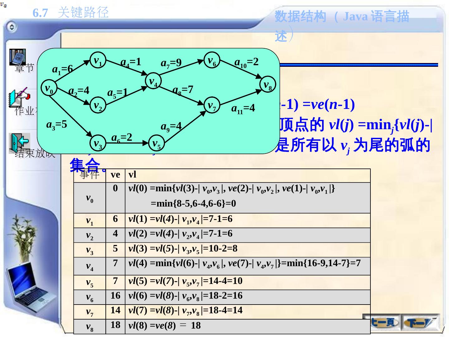Viewport: 449px width, 337px height.
Task: Click the v3 event cell in table
Action: pos(90,250)
